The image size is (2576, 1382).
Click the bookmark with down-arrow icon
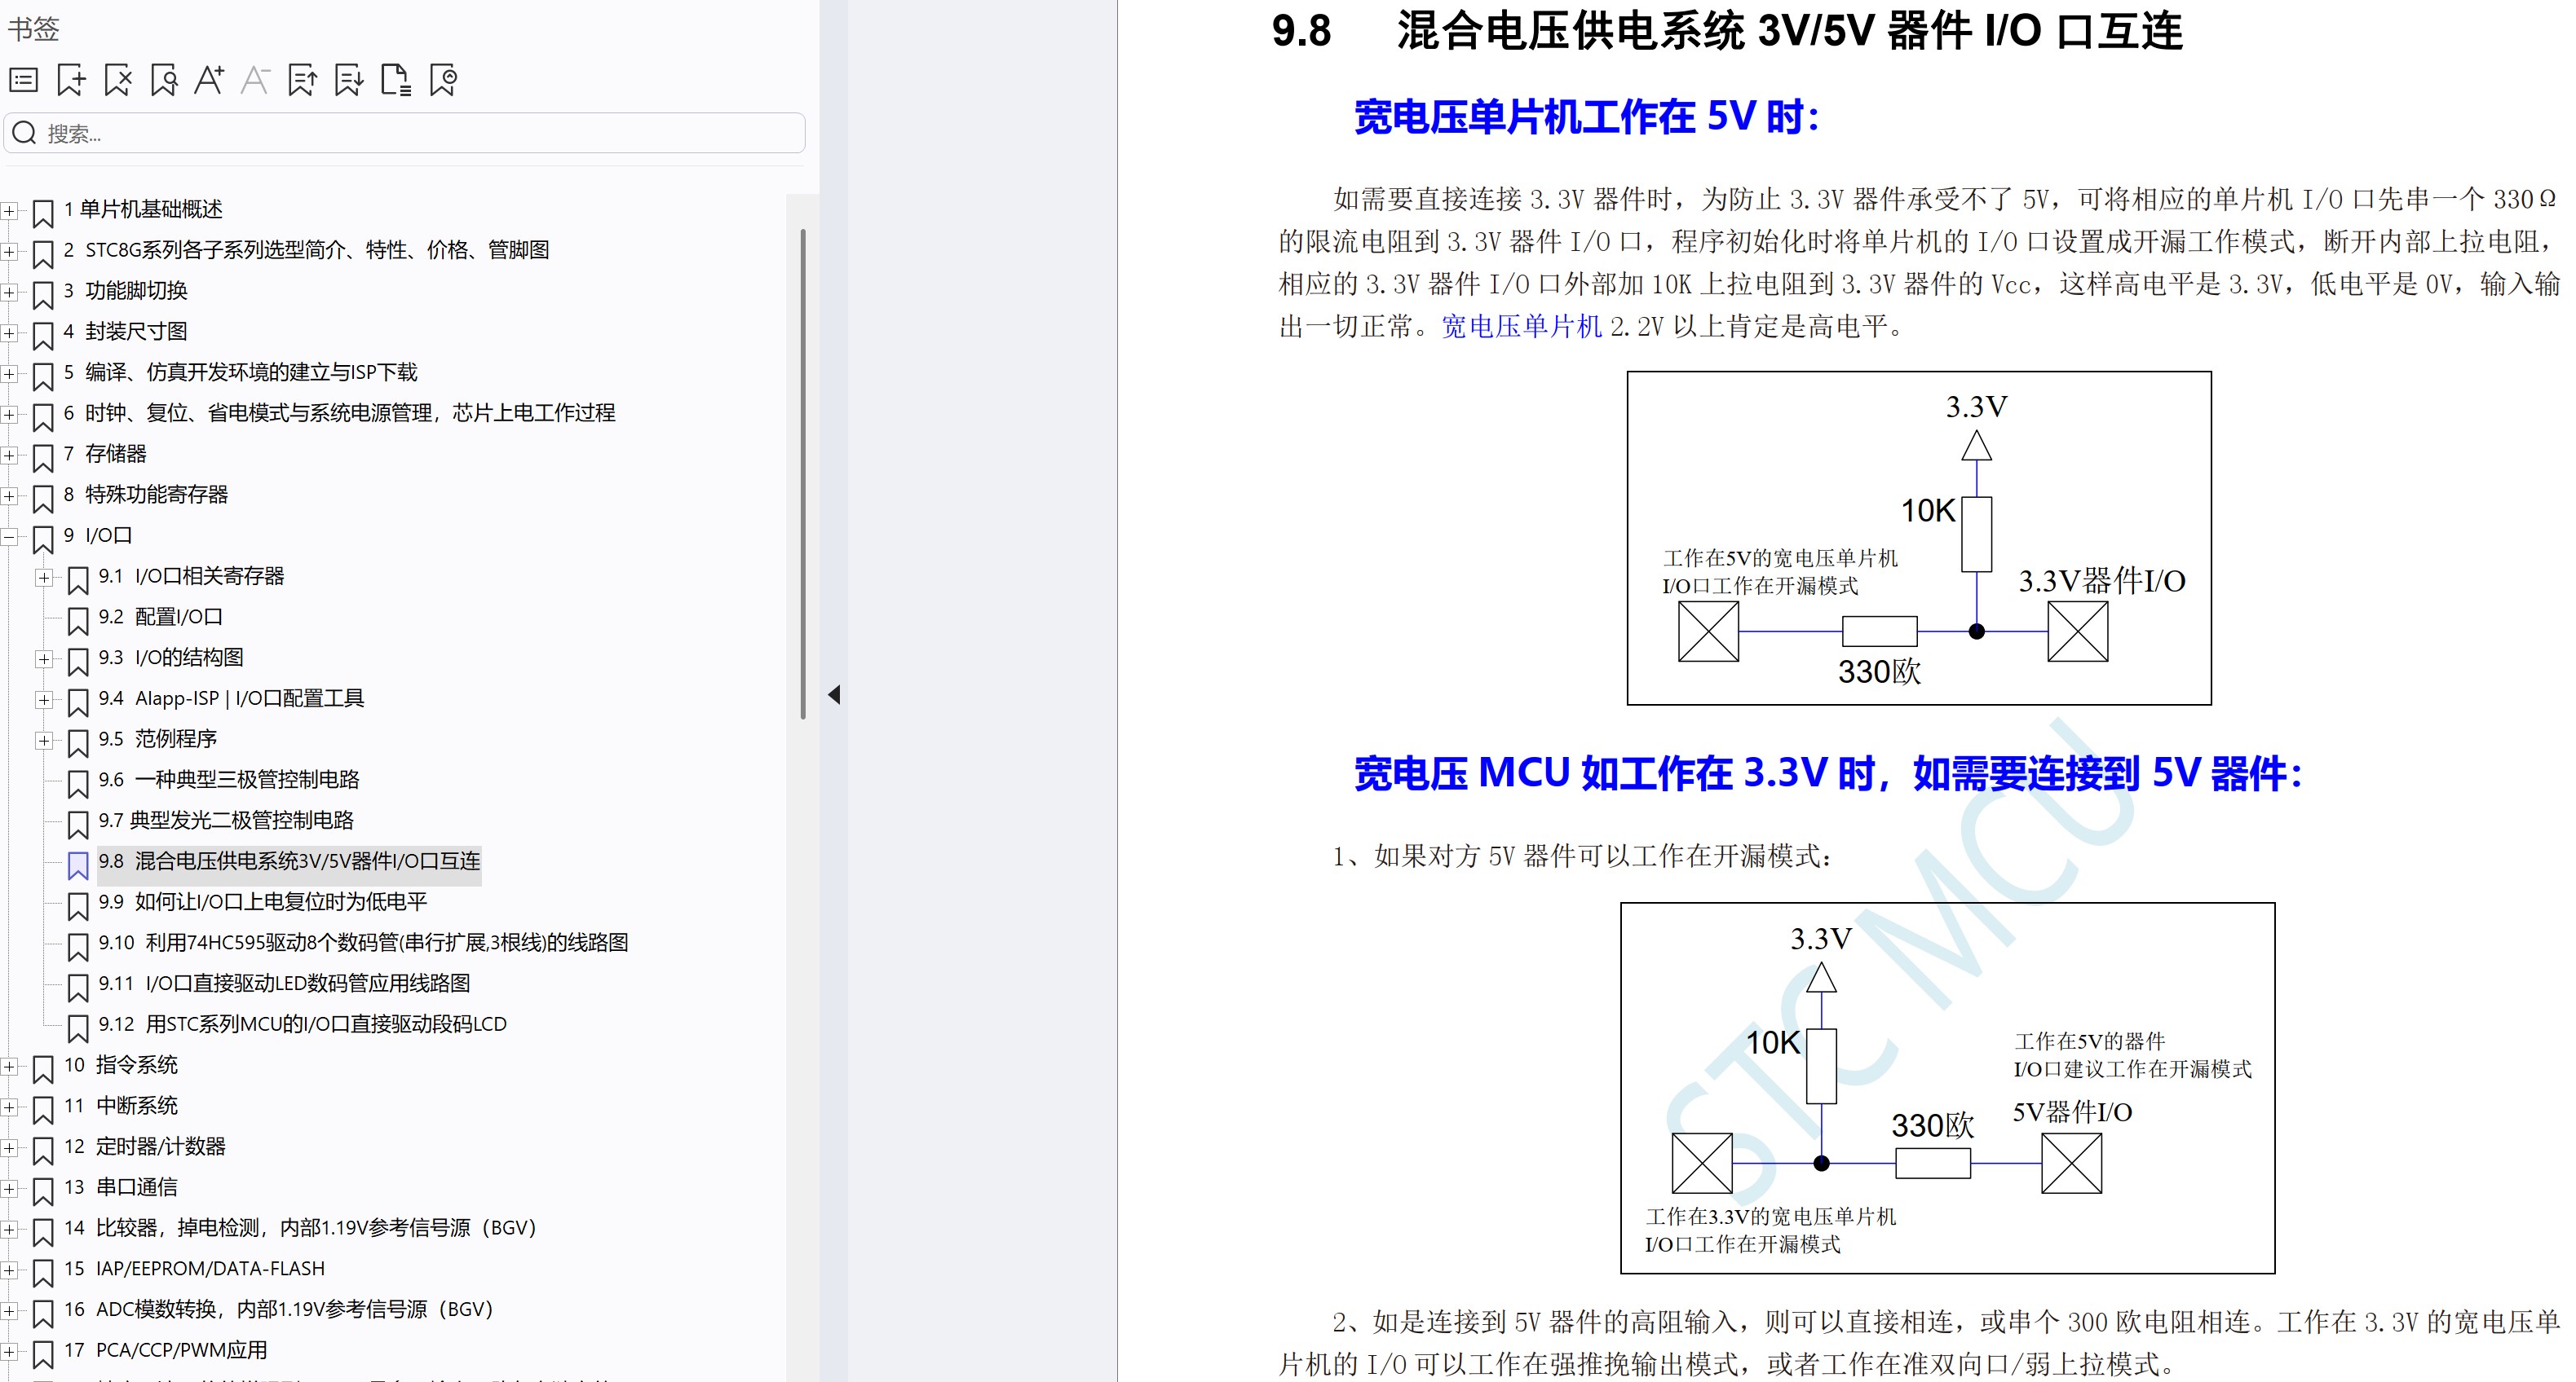(x=349, y=80)
